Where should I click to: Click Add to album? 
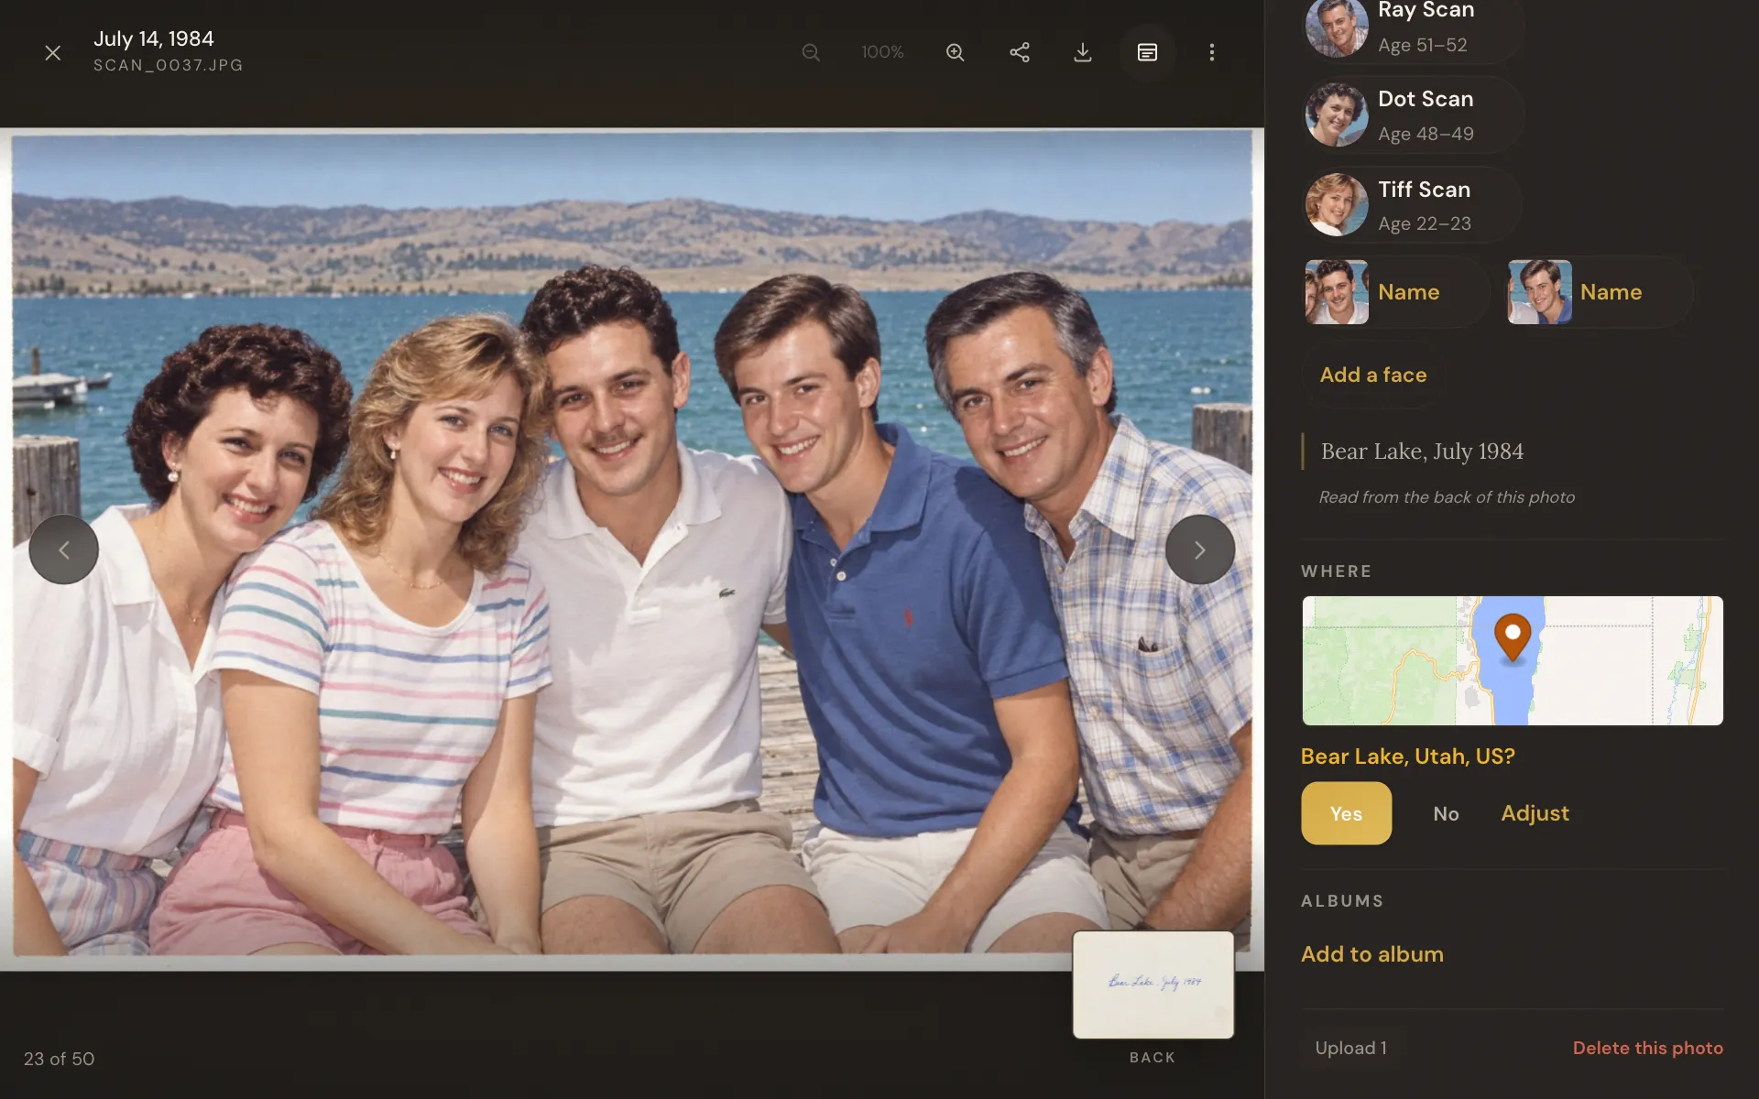pyautogui.click(x=1372, y=954)
